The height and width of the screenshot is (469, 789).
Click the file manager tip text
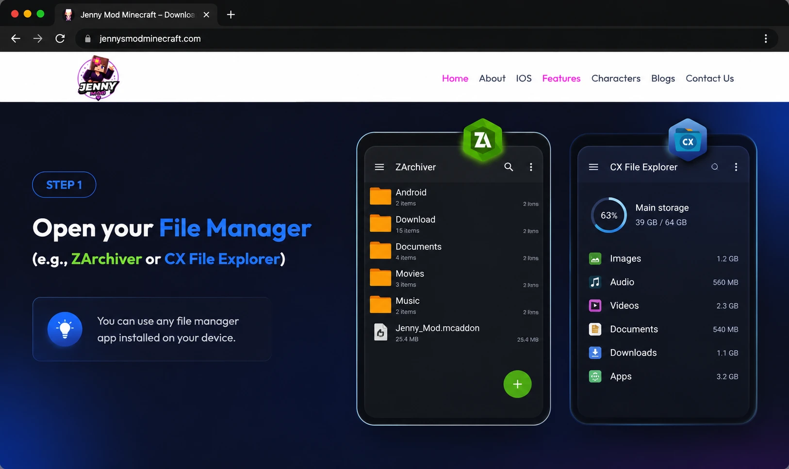168,329
